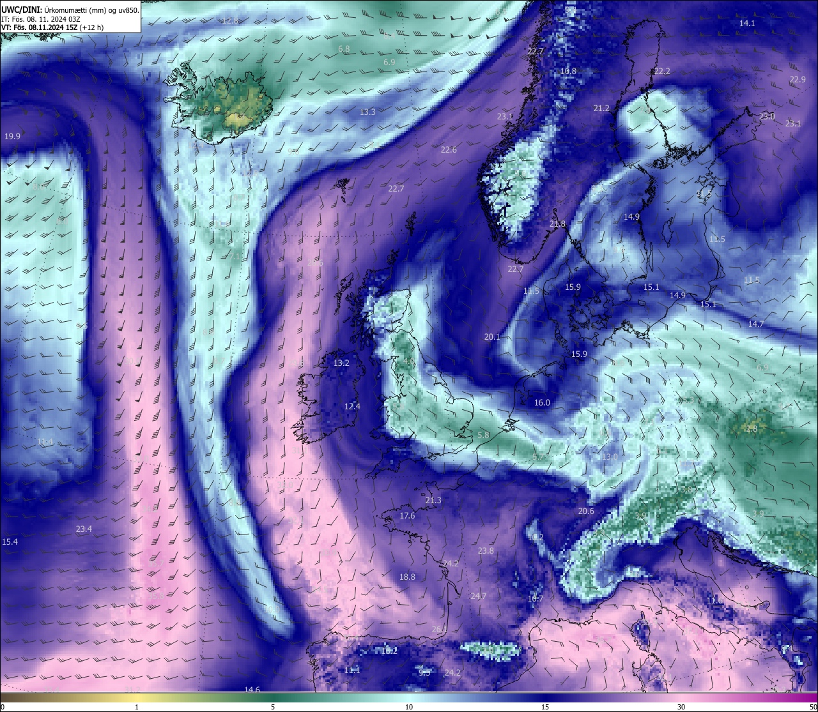818x712 pixels.
Task: Click the title text 'UWC/DINI: Úrkomumætti (mm) og uv850.'
Action: tap(70, 9)
